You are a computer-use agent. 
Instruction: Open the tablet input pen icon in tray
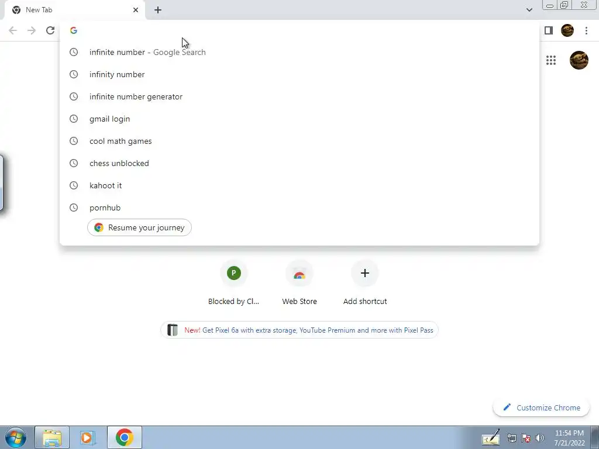click(x=491, y=437)
